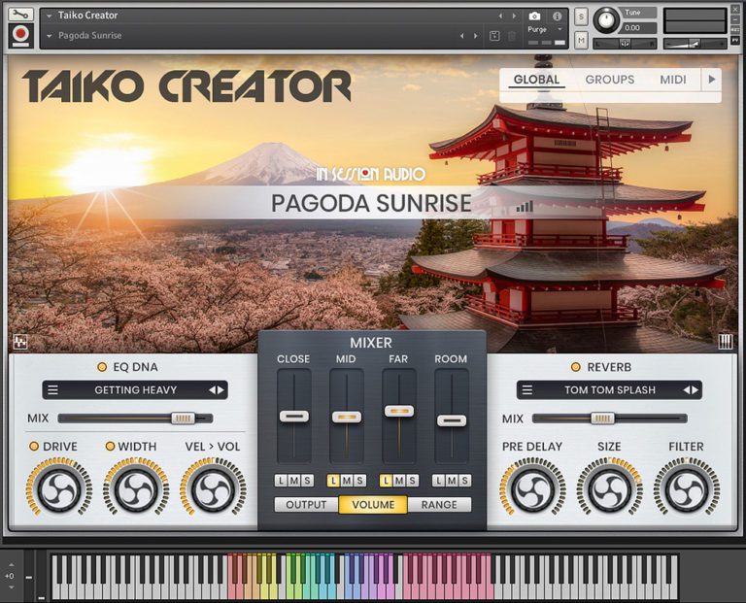746x603 pixels.
Task: Adjust the EQ DNA MIX slider handle
Action: 184,418
